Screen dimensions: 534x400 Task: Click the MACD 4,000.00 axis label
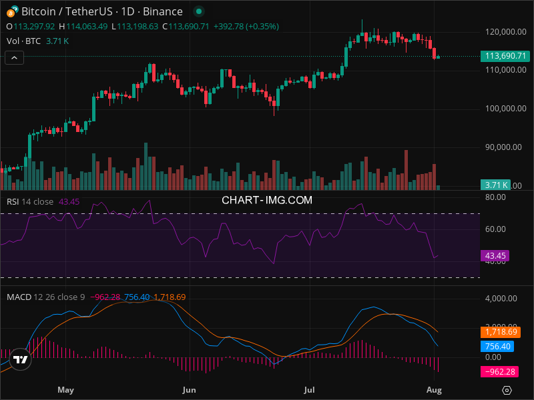click(x=501, y=299)
